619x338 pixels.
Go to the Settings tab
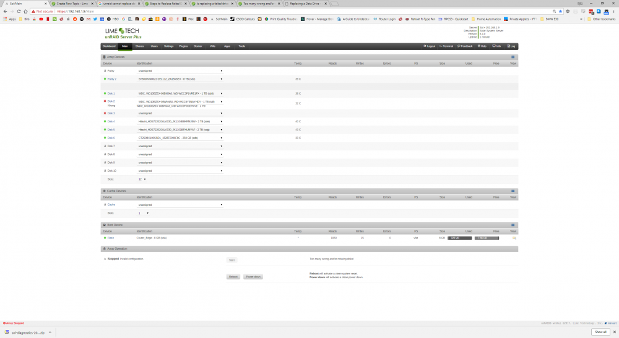pos(168,46)
